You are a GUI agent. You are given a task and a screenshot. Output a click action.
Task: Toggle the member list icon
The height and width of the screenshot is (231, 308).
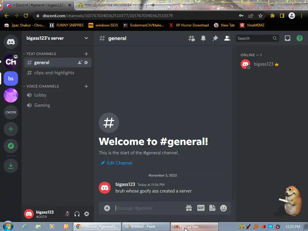[x=227, y=38]
